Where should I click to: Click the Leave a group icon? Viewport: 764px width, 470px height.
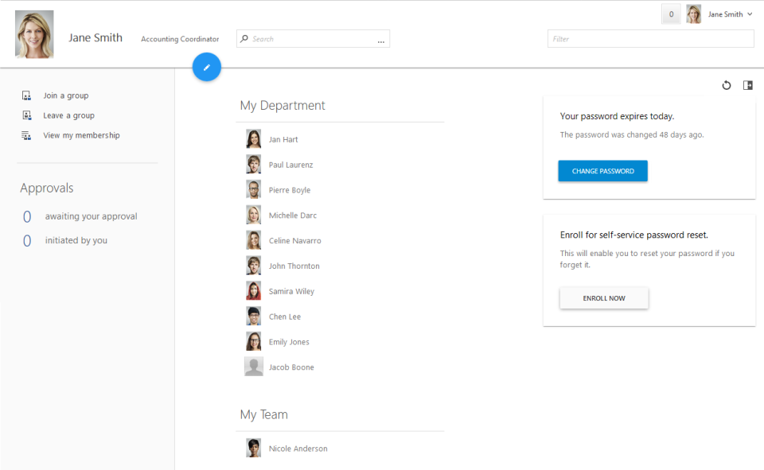click(x=26, y=115)
